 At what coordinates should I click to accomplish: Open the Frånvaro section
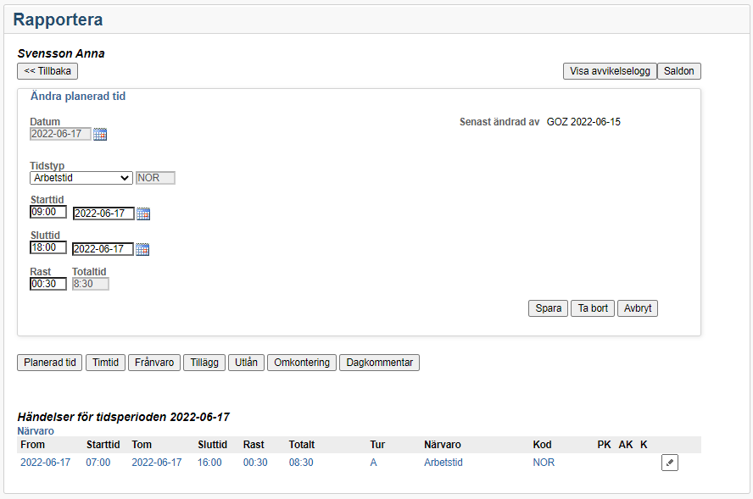coord(154,363)
